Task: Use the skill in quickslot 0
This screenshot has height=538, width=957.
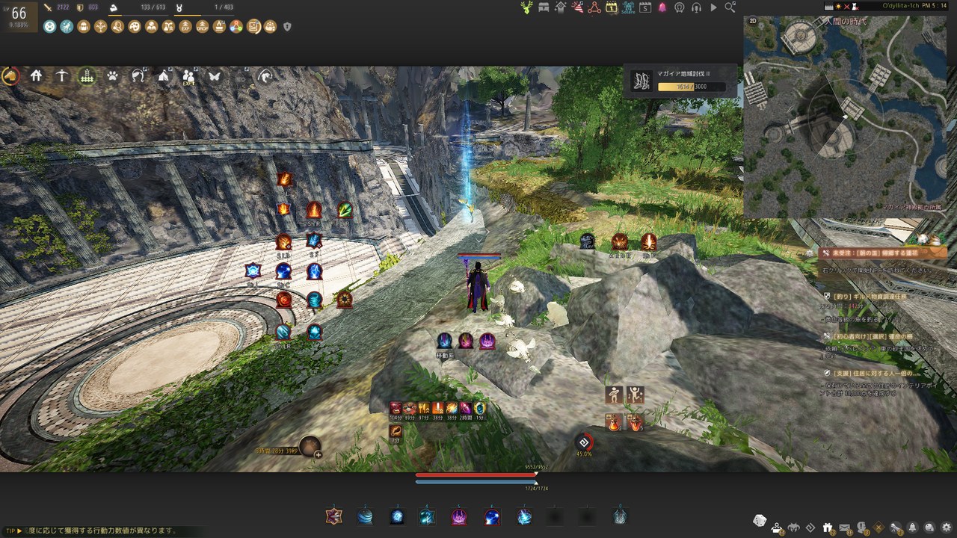Action: tap(619, 516)
